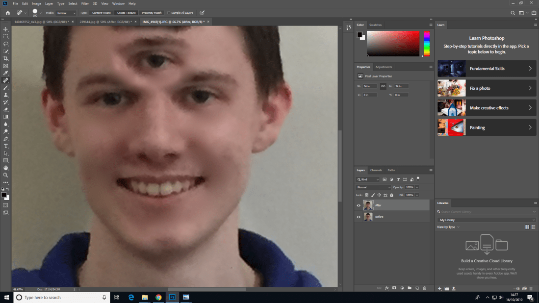Open the Mode dropdown in options bar
Screen dimensions: 539x303
pyautogui.click(x=66, y=13)
